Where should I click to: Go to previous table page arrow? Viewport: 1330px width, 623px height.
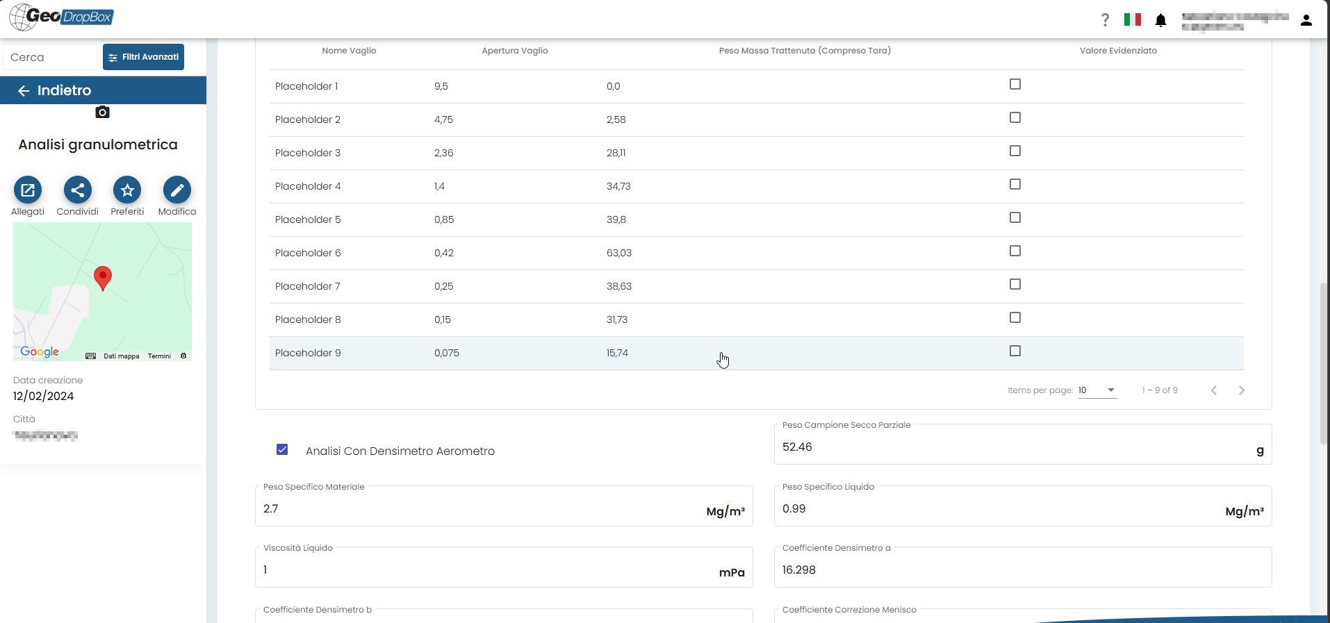tap(1214, 390)
